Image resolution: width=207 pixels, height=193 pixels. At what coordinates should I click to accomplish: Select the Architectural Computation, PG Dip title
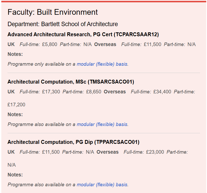tap(73, 142)
